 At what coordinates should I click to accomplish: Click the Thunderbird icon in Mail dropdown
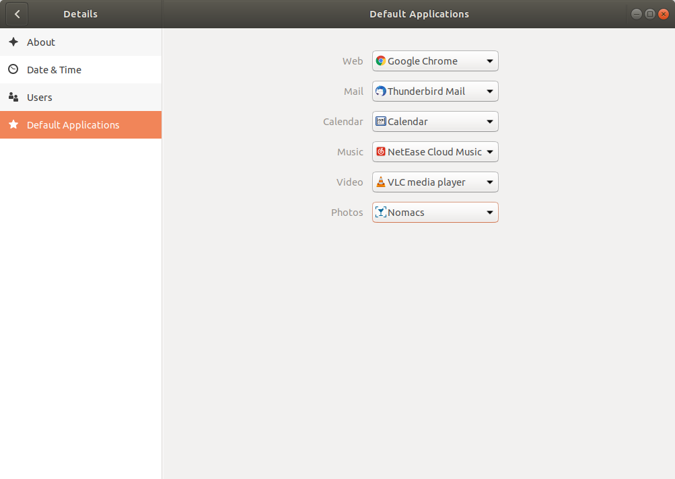pyautogui.click(x=380, y=91)
